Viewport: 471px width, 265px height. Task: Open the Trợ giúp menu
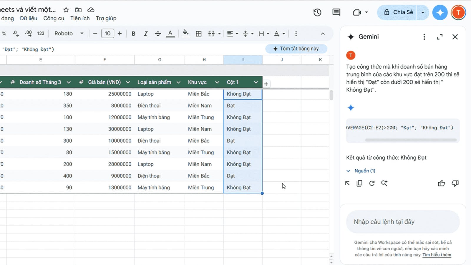[x=106, y=18]
